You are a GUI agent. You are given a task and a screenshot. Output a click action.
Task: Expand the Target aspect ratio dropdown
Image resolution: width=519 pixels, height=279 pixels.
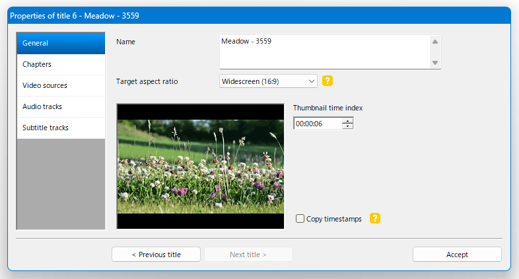[268, 81]
